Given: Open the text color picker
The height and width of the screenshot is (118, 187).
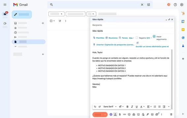Looking at the screenshot, I should 142,107.
